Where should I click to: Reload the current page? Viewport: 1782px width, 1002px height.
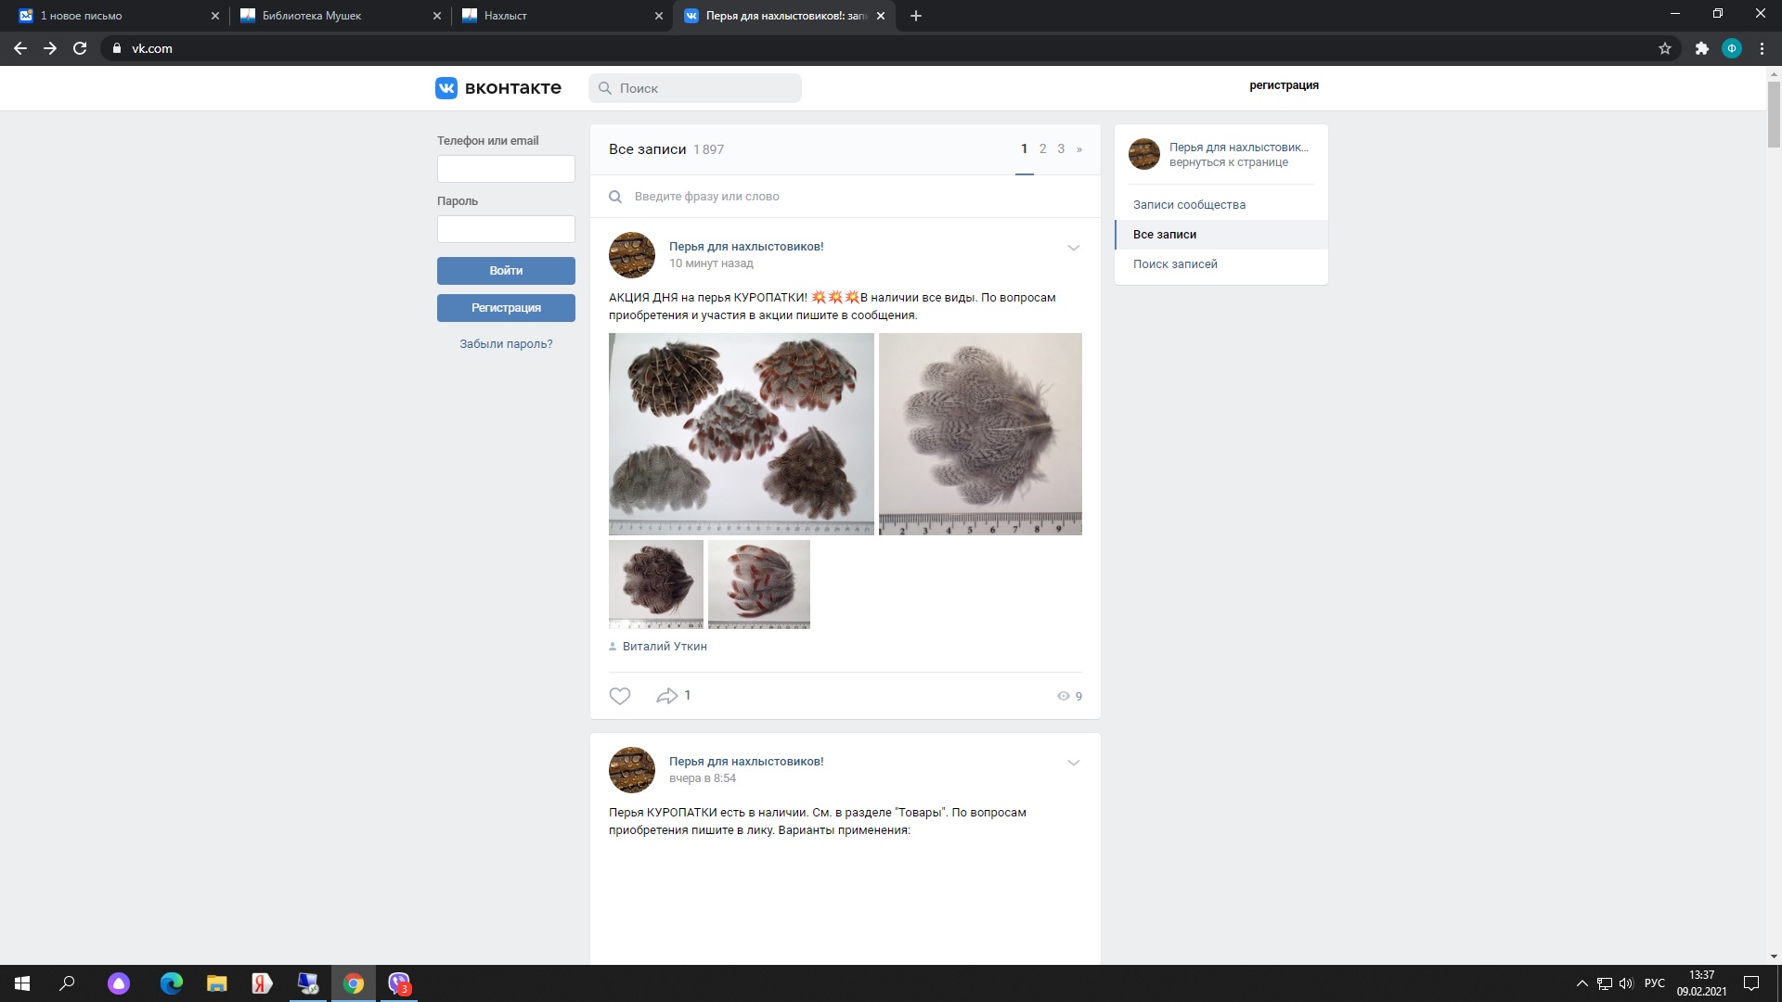pos(80,48)
